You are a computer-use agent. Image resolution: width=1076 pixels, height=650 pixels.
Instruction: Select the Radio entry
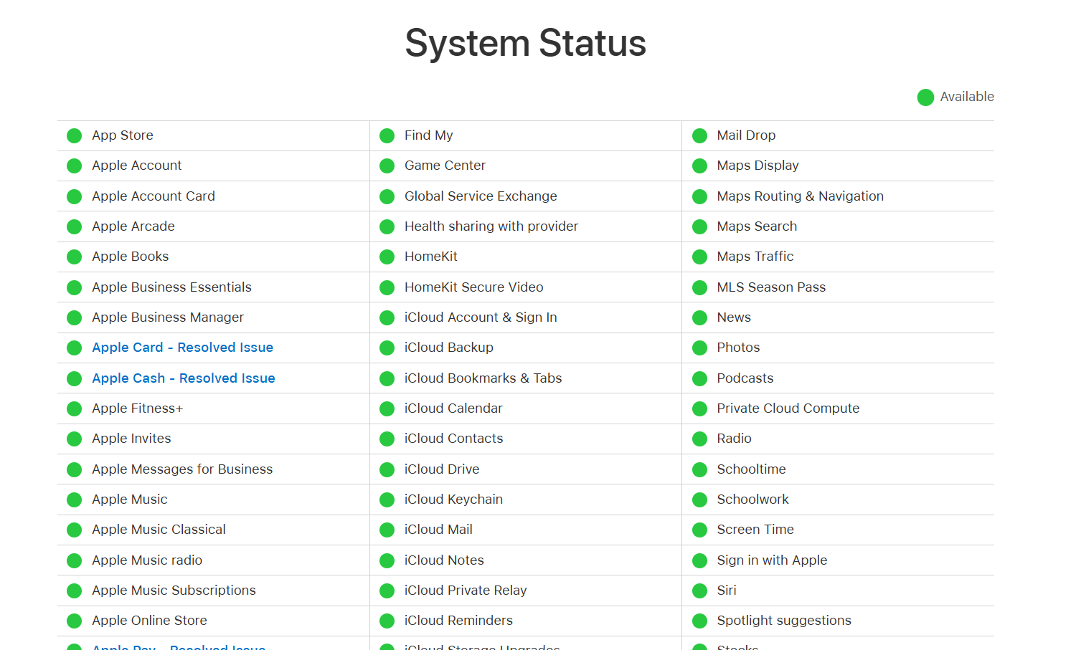735,439
